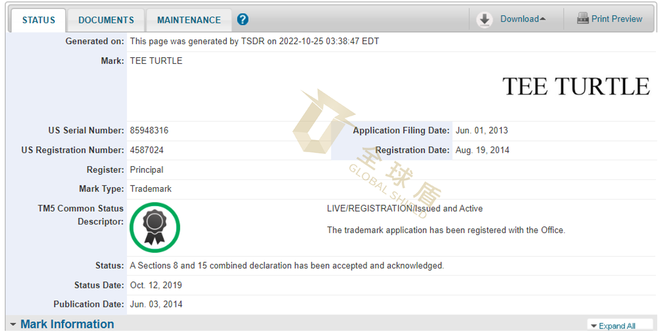
Task: Click the printer icon
Action: point(582,19)
